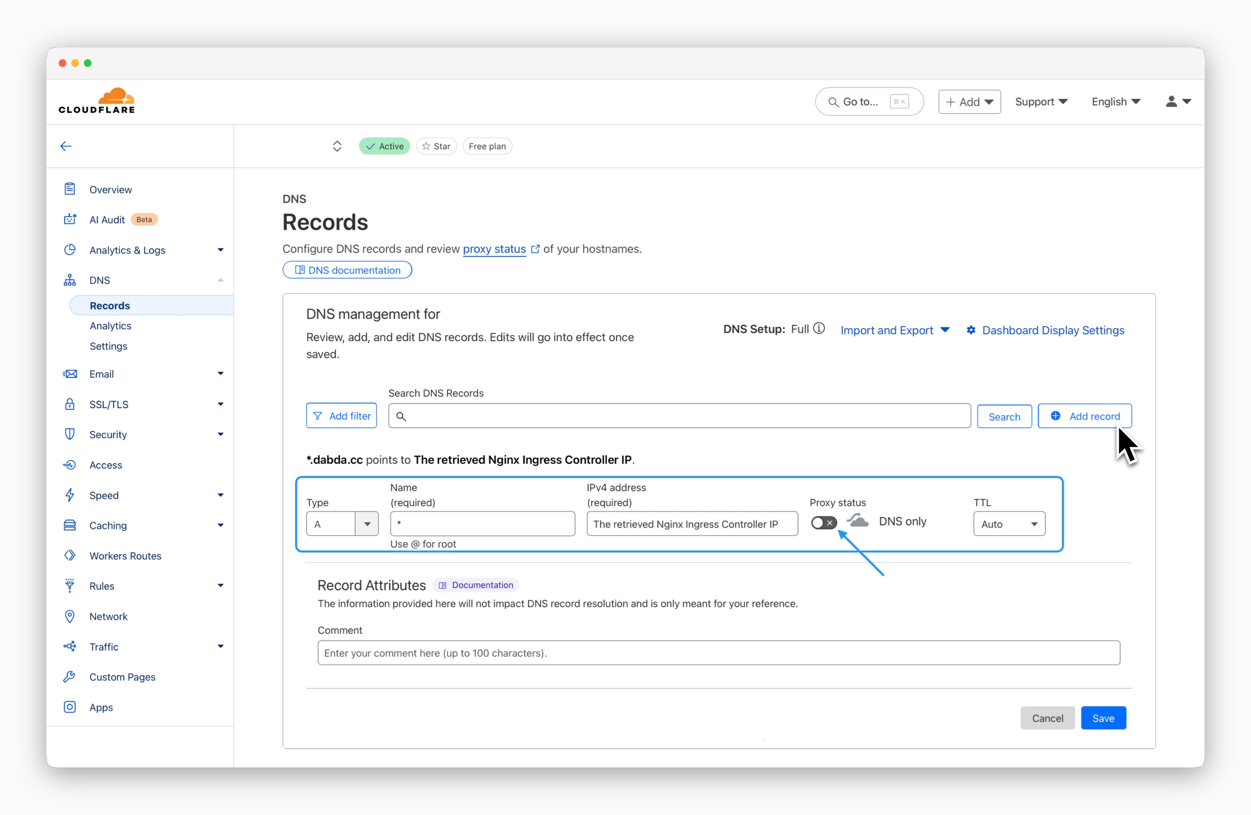Click the Email envelope icon
Image resolution: width=1251 pixels, height=815 pixels.
70,374
